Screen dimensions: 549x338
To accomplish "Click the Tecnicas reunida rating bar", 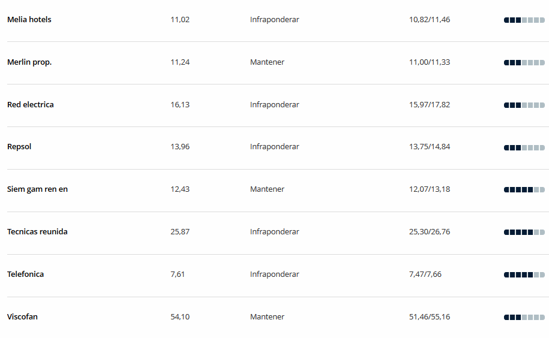I will [x=524, y=233].
